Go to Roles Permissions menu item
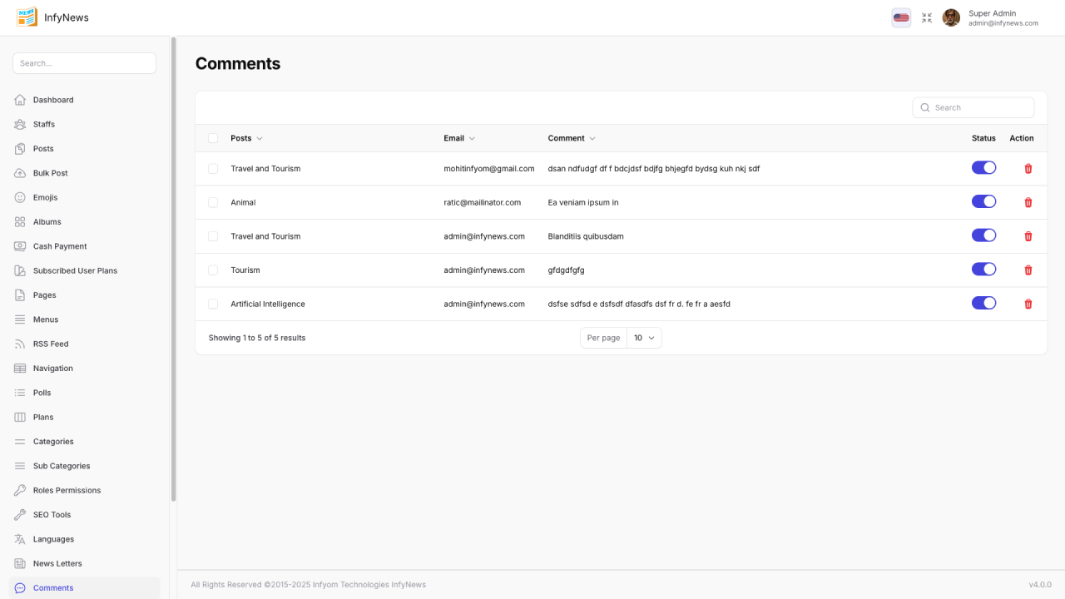1065x599 pixels. tap(67, 490)
